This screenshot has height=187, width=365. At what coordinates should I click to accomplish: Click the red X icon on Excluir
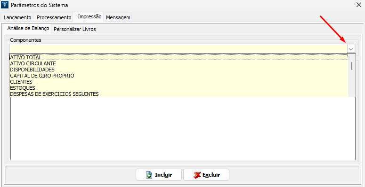[197, 175]
